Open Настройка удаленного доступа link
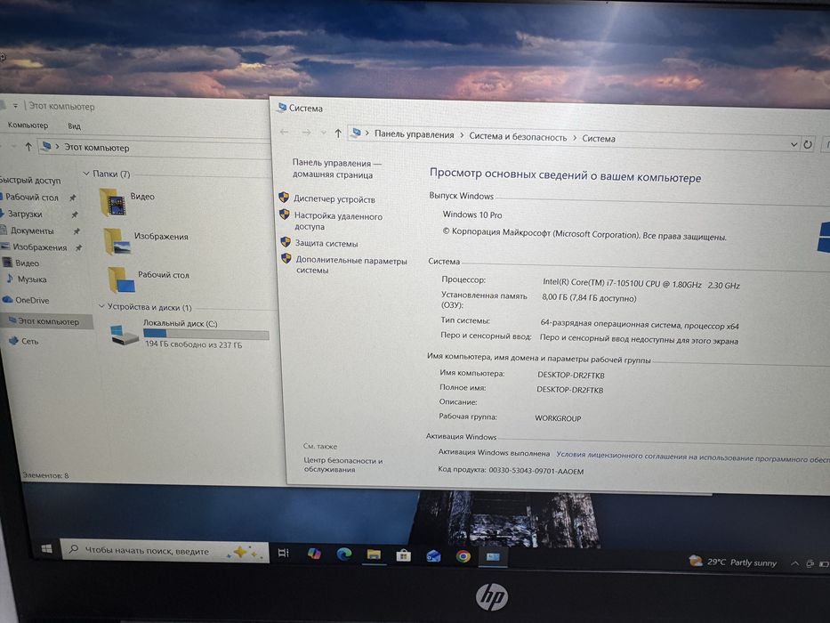 [x=338, y=222]
